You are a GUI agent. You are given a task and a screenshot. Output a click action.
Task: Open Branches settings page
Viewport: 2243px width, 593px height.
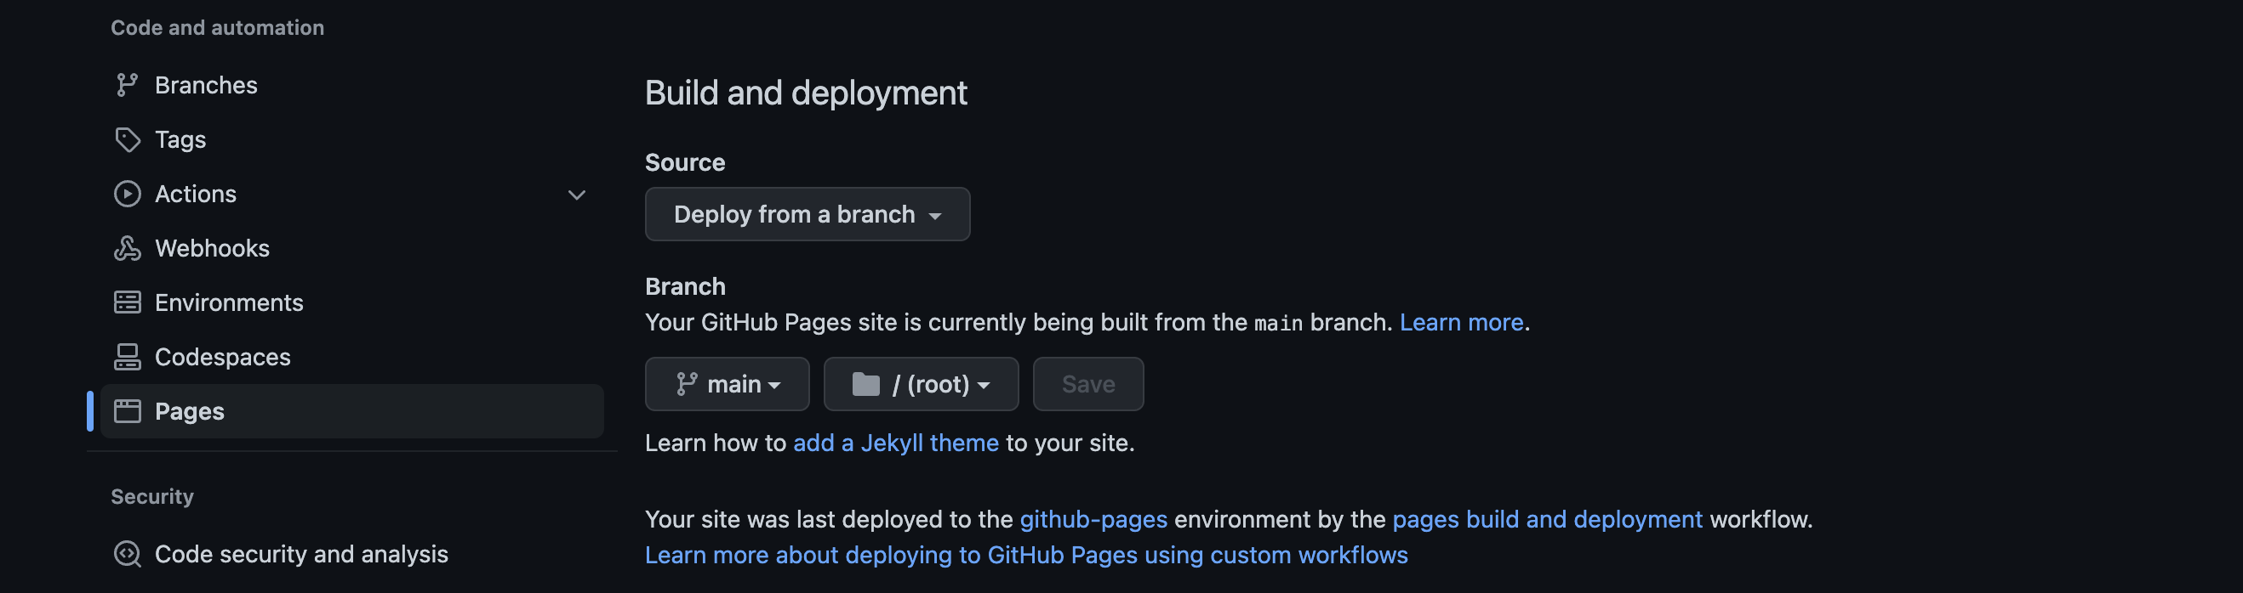pyautogui.click(x=351, y=85)
